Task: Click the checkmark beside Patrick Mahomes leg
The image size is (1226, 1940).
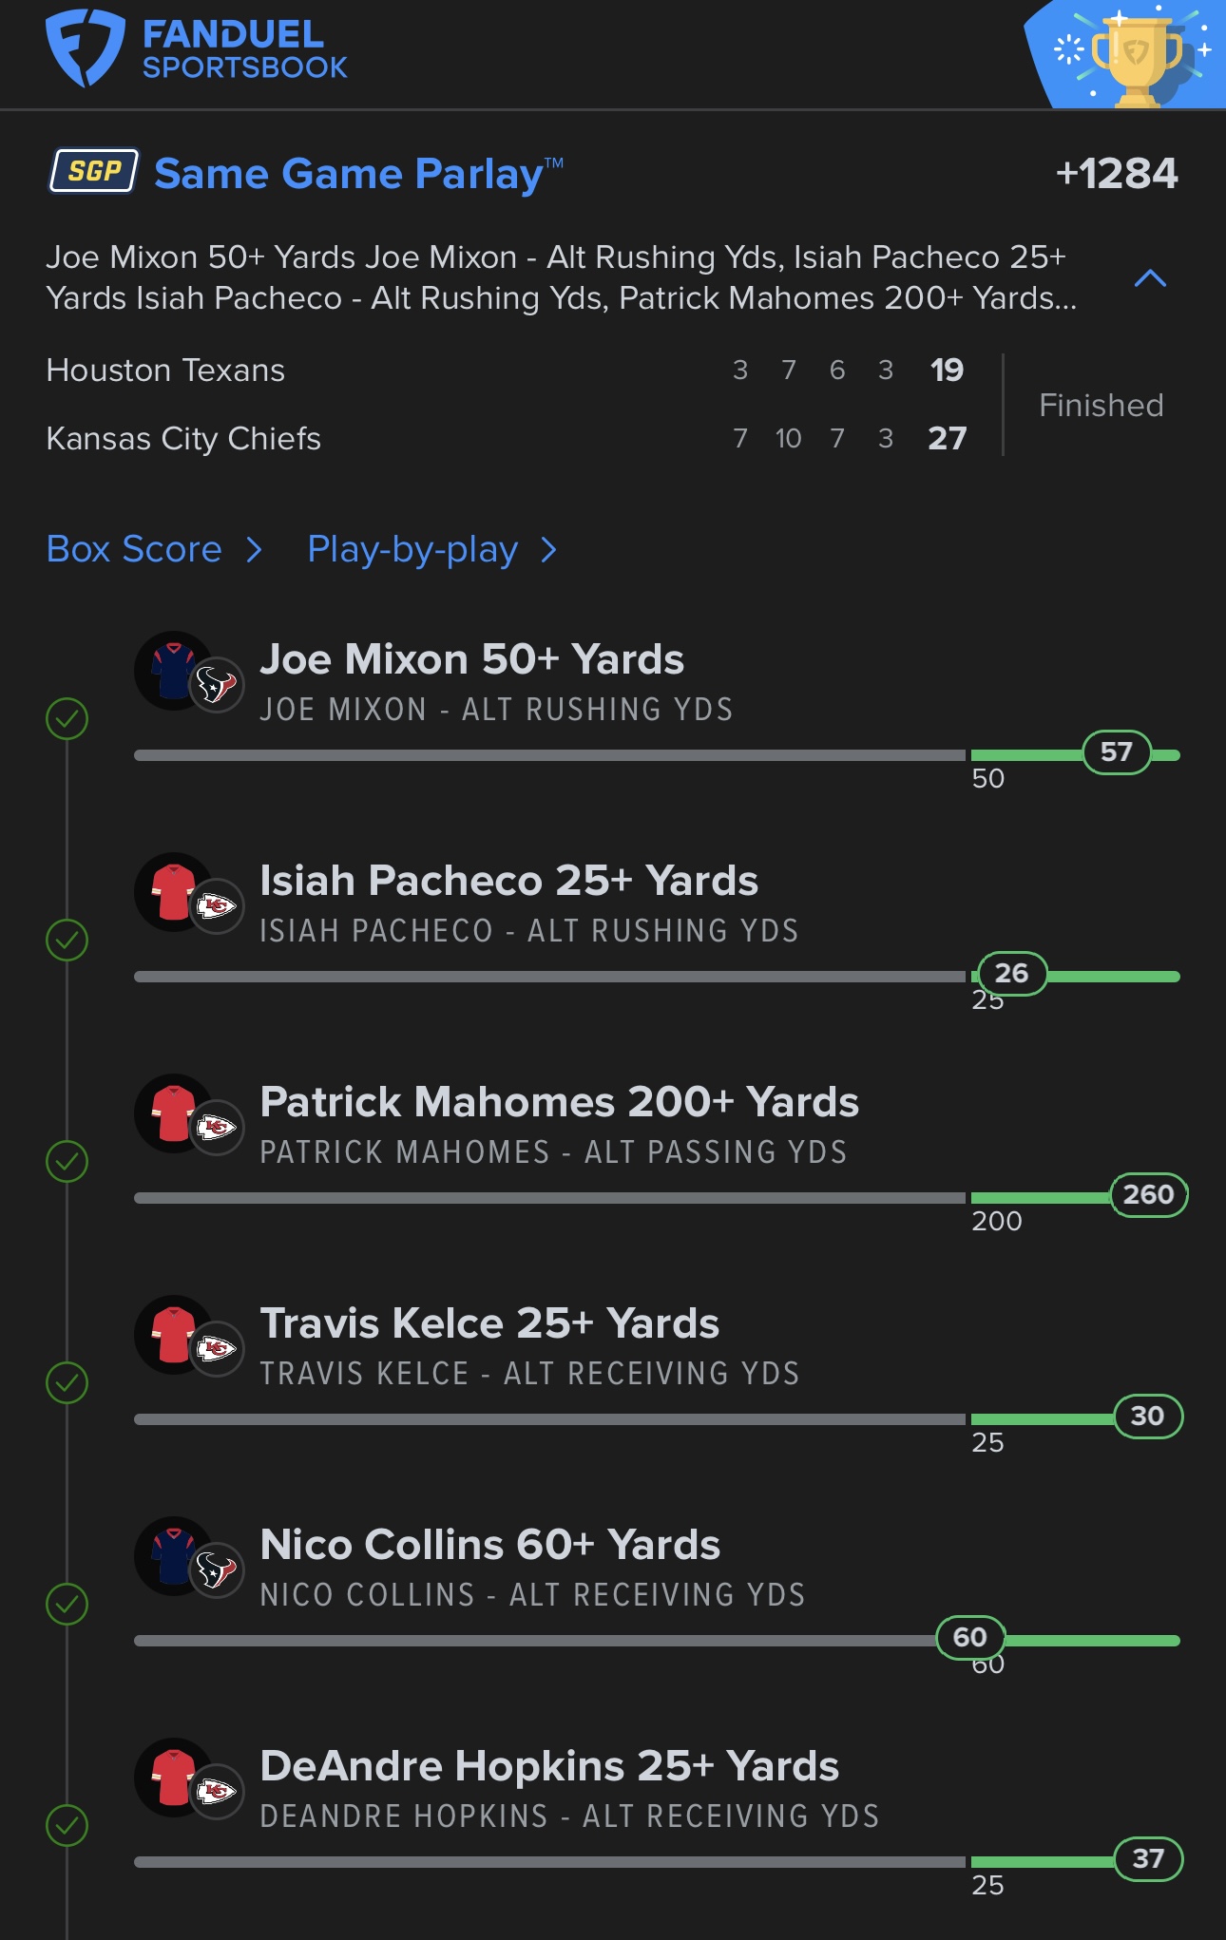Action: [x=67, y=1161]
